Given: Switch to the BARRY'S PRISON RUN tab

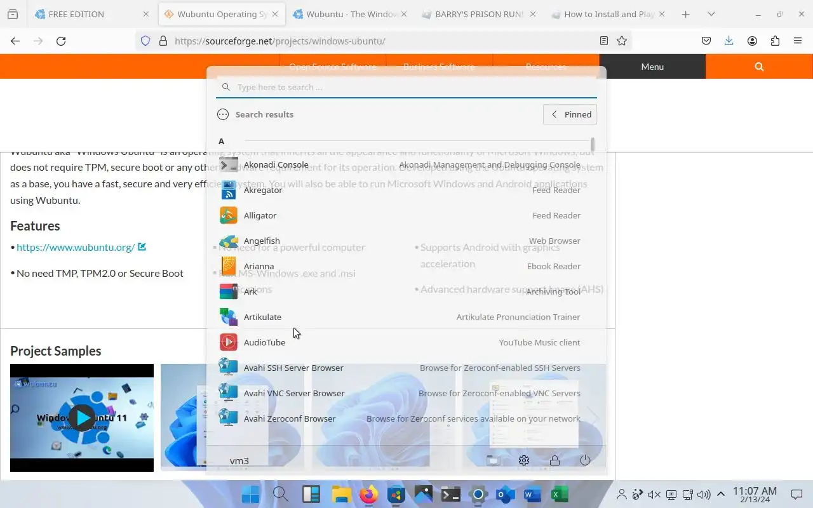Looking at the screenshot, I should click(x=478, y=14).
